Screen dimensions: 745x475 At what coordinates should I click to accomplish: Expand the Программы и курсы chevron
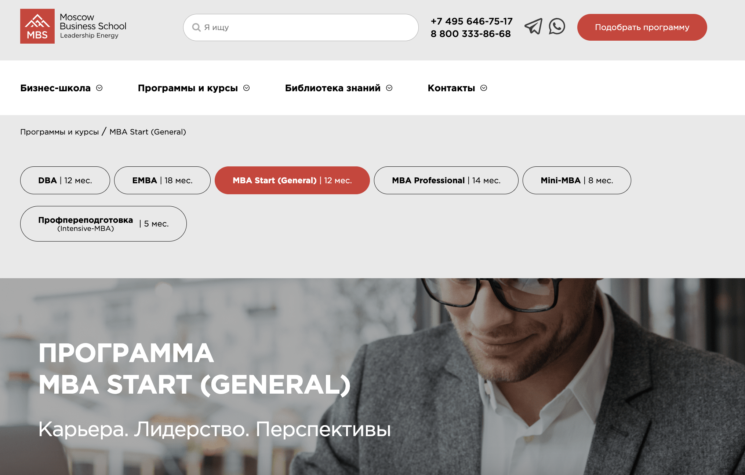tap(247, 88)
